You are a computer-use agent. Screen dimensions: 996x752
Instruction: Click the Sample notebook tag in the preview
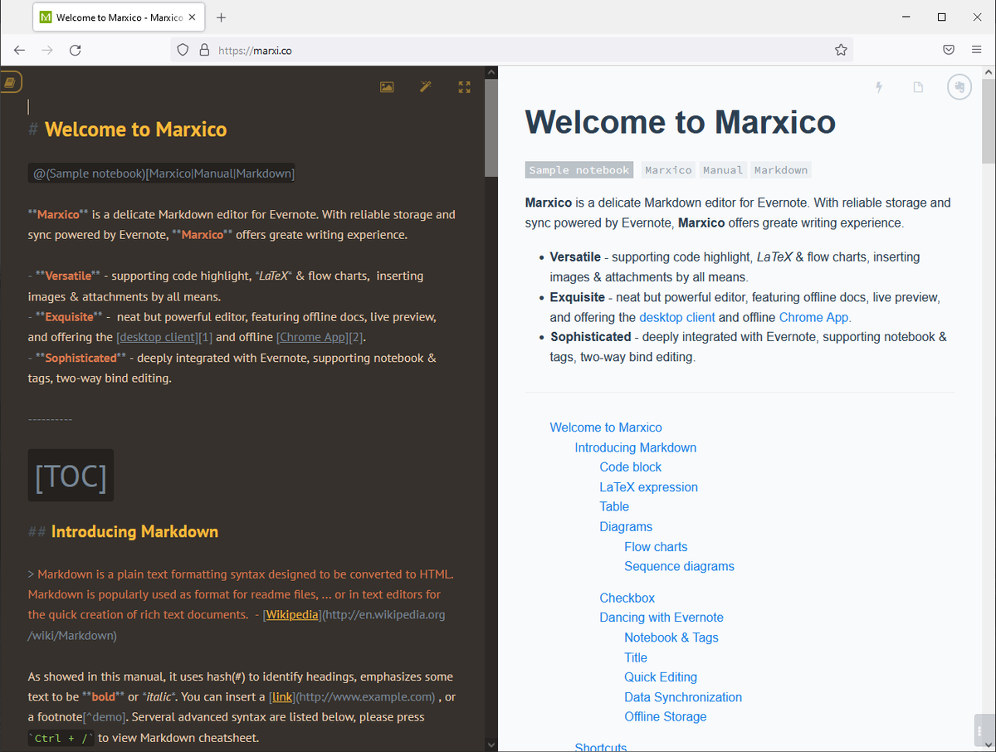coord(579,170)
